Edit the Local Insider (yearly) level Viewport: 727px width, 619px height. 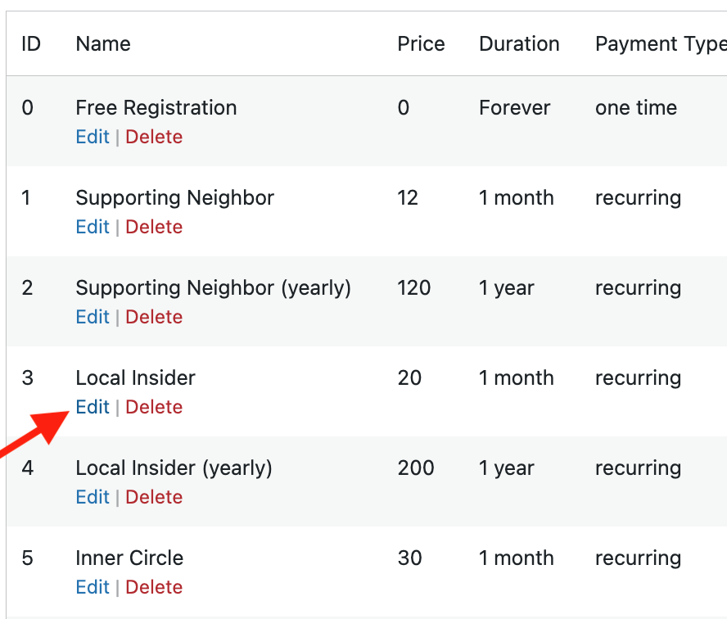click(92, 497)
